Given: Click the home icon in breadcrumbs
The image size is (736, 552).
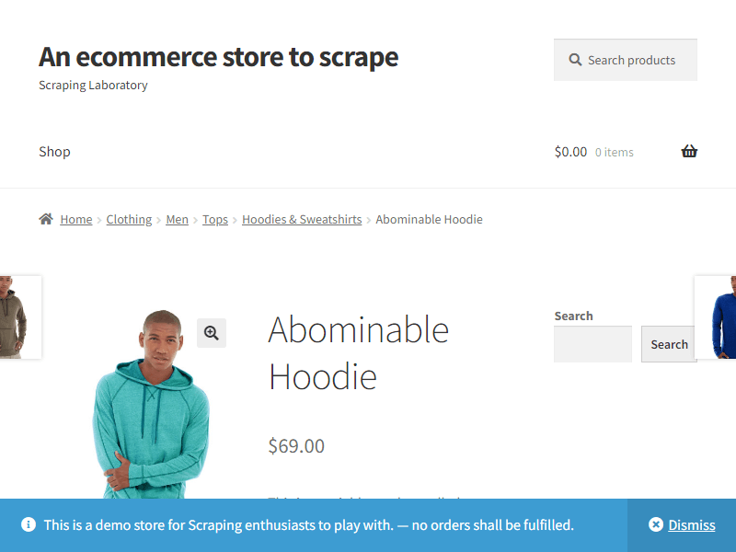Looking at the screenshot, I should (46, 219).
